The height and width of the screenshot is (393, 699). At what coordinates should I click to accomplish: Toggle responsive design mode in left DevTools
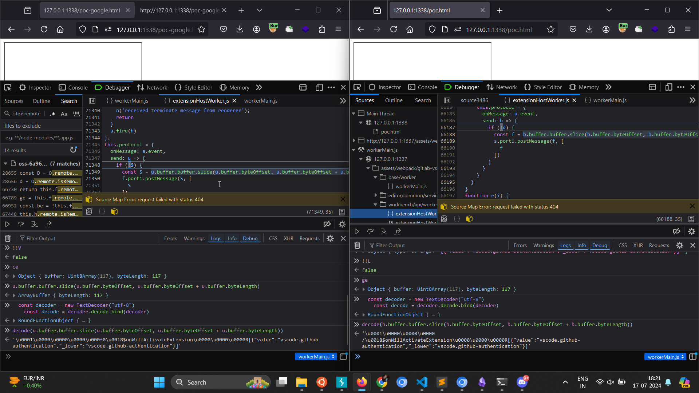click(x=319, y=87)
